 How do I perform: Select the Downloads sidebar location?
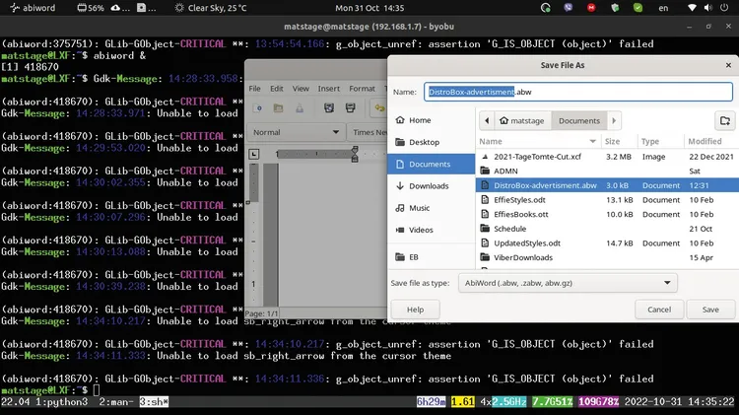tap(429, 185)
